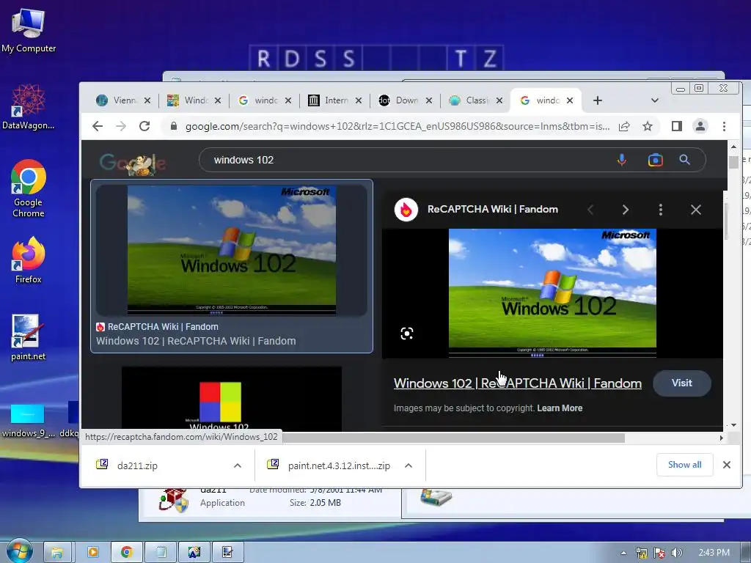Open new Chrome tab
Screen dimensions: 751x563
[x=598, y=100]
